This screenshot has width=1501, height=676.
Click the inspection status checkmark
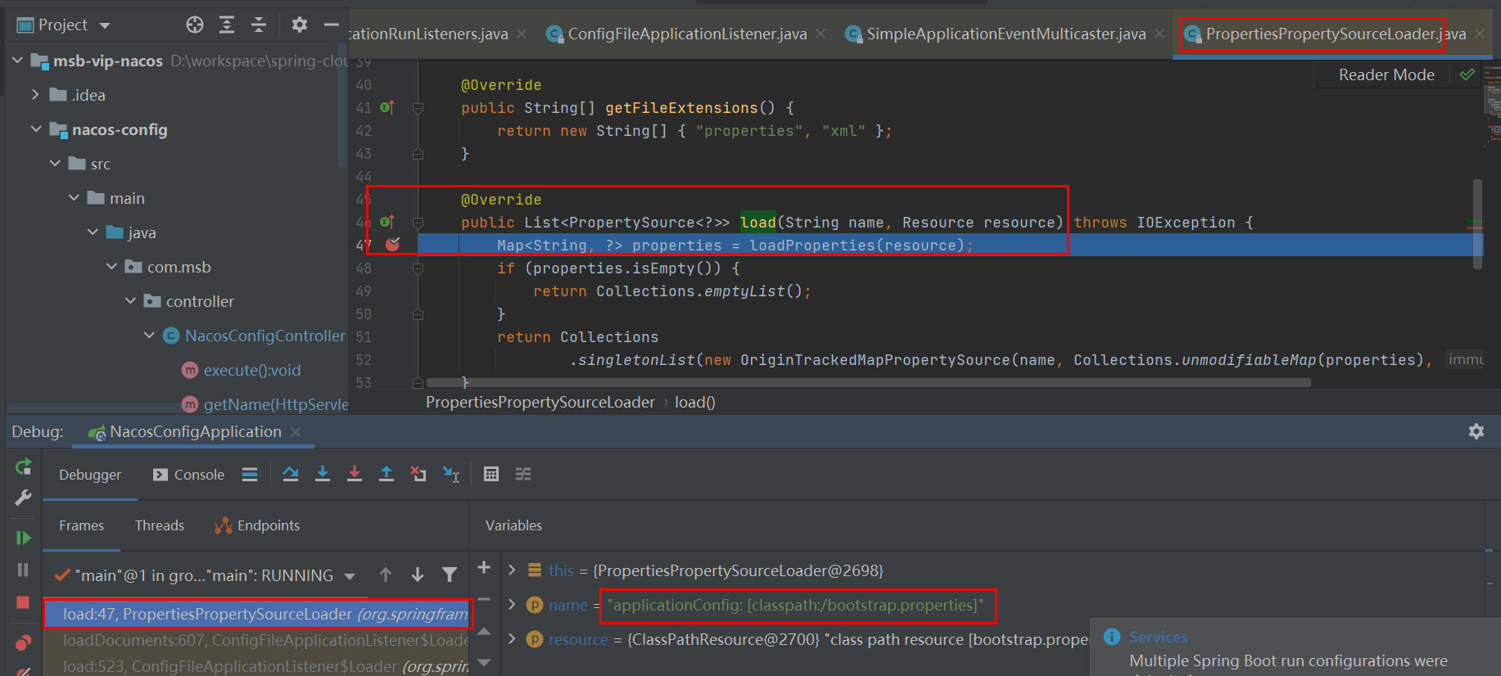pyautogui.click(x=1467, y=74)
